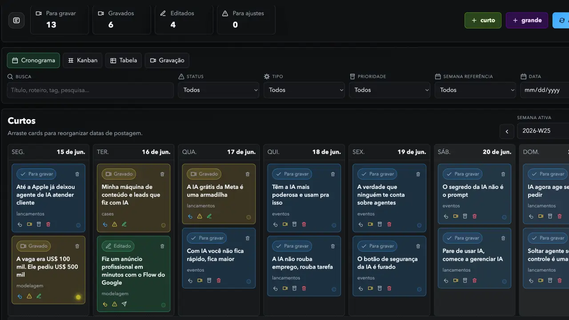The width and height of the screenshot is (569, 320).
Task: Click camera icon on 'A verdade que ninguém te conta' card
Action: click(370, 224)
